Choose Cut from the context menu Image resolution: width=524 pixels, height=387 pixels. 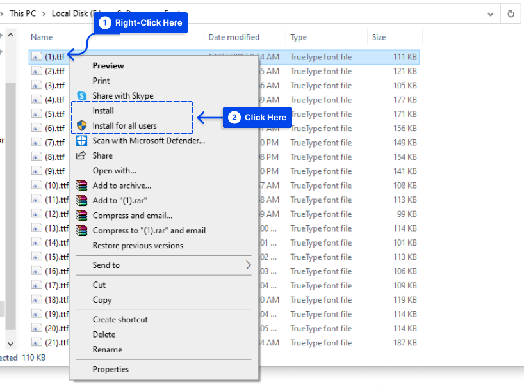[99, 285]
